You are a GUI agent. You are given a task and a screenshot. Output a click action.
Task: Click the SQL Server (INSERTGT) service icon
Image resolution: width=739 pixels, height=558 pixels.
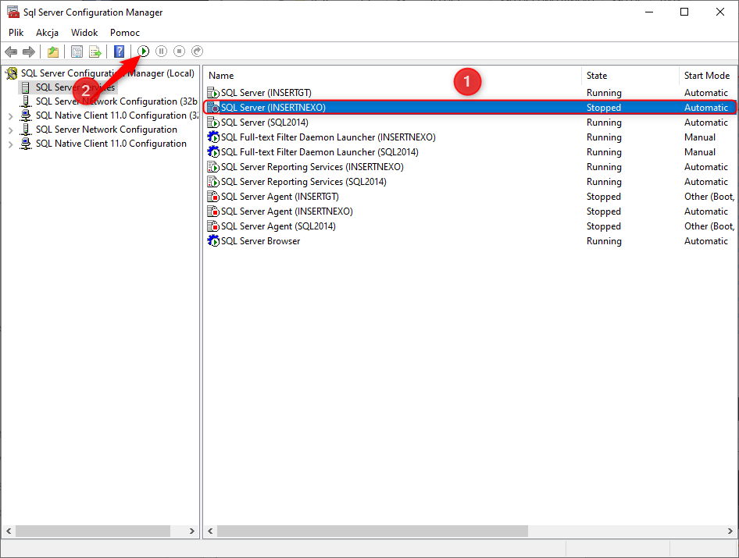[x=213, y=93]
